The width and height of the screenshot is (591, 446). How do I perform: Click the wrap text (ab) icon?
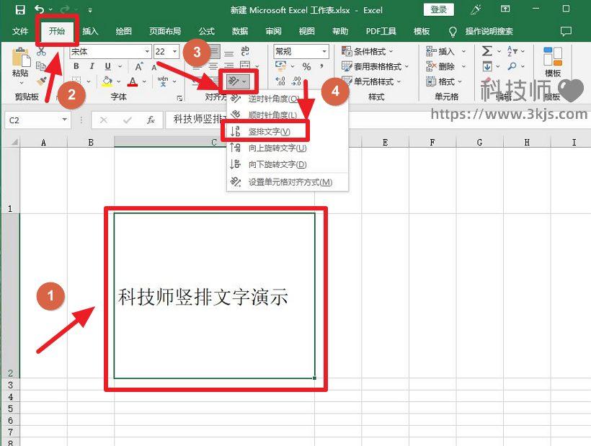coord(244,51)
